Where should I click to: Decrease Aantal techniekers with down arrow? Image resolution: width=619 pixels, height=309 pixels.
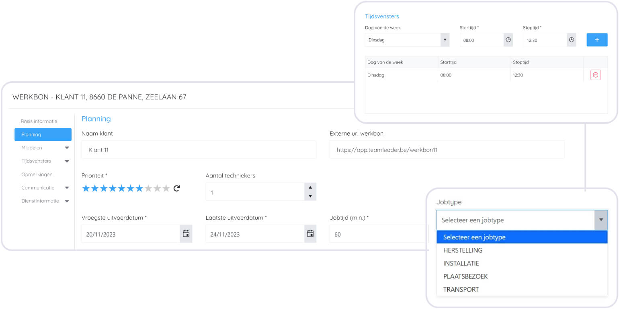coord(310,196)
